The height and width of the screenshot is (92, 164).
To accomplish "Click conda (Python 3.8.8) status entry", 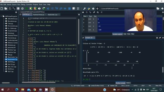I will pos(96,86).
